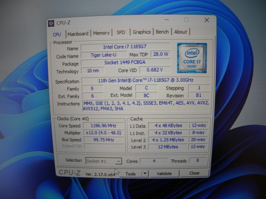Select the SPD tab
The width and height of the screenshot is (266, 199).
coord(121,32)
